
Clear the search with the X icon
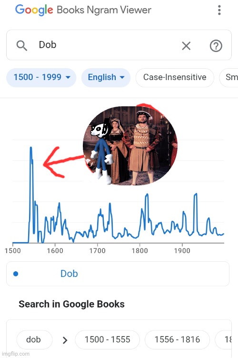[186, 46]
